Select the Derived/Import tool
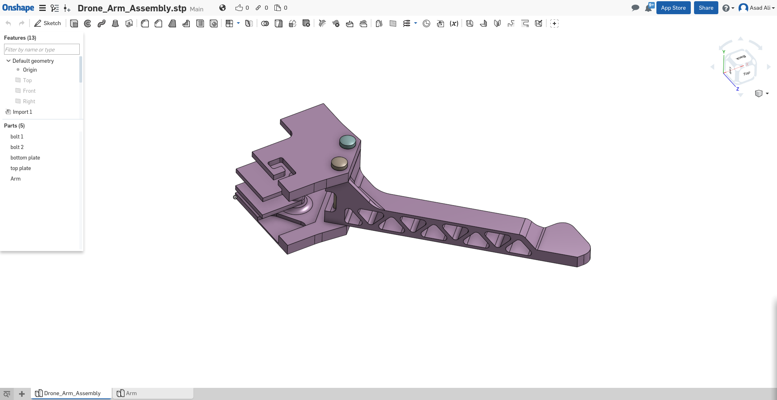 pos(440,23)
